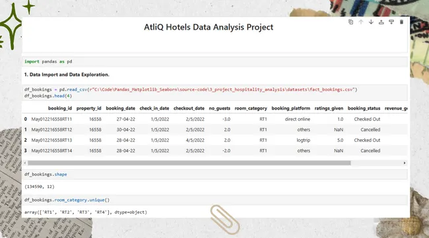Click the AtliQ Hotels Data Analysis Project title

click(209, 27)
